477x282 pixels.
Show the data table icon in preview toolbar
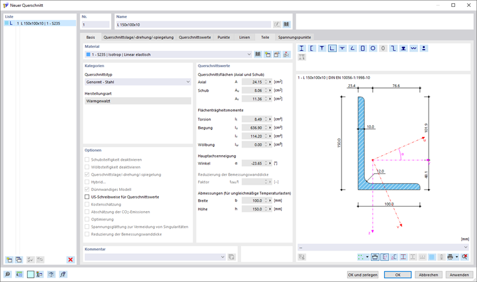[432, 257]
